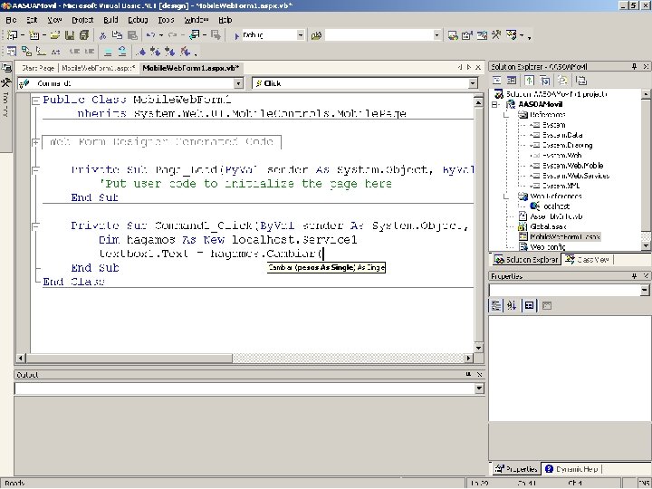Click the Comment Out Lines icon

pos(108,52)
